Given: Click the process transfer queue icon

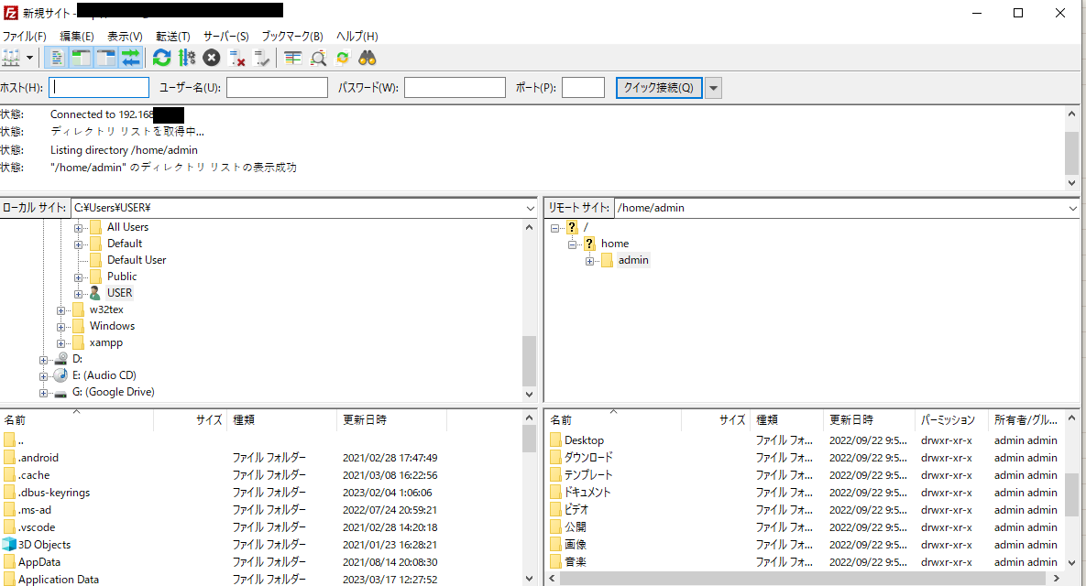Looking at the screenshot, I should pyautogui.click(x=186, y=58).
